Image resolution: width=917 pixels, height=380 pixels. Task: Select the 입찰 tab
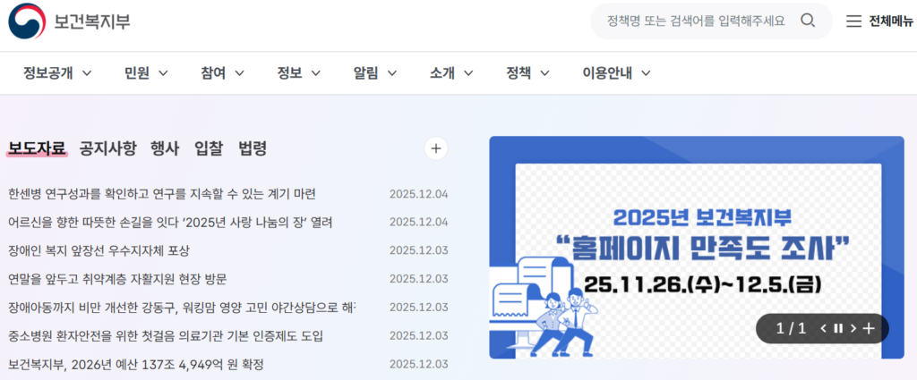(x=209, y=148)
